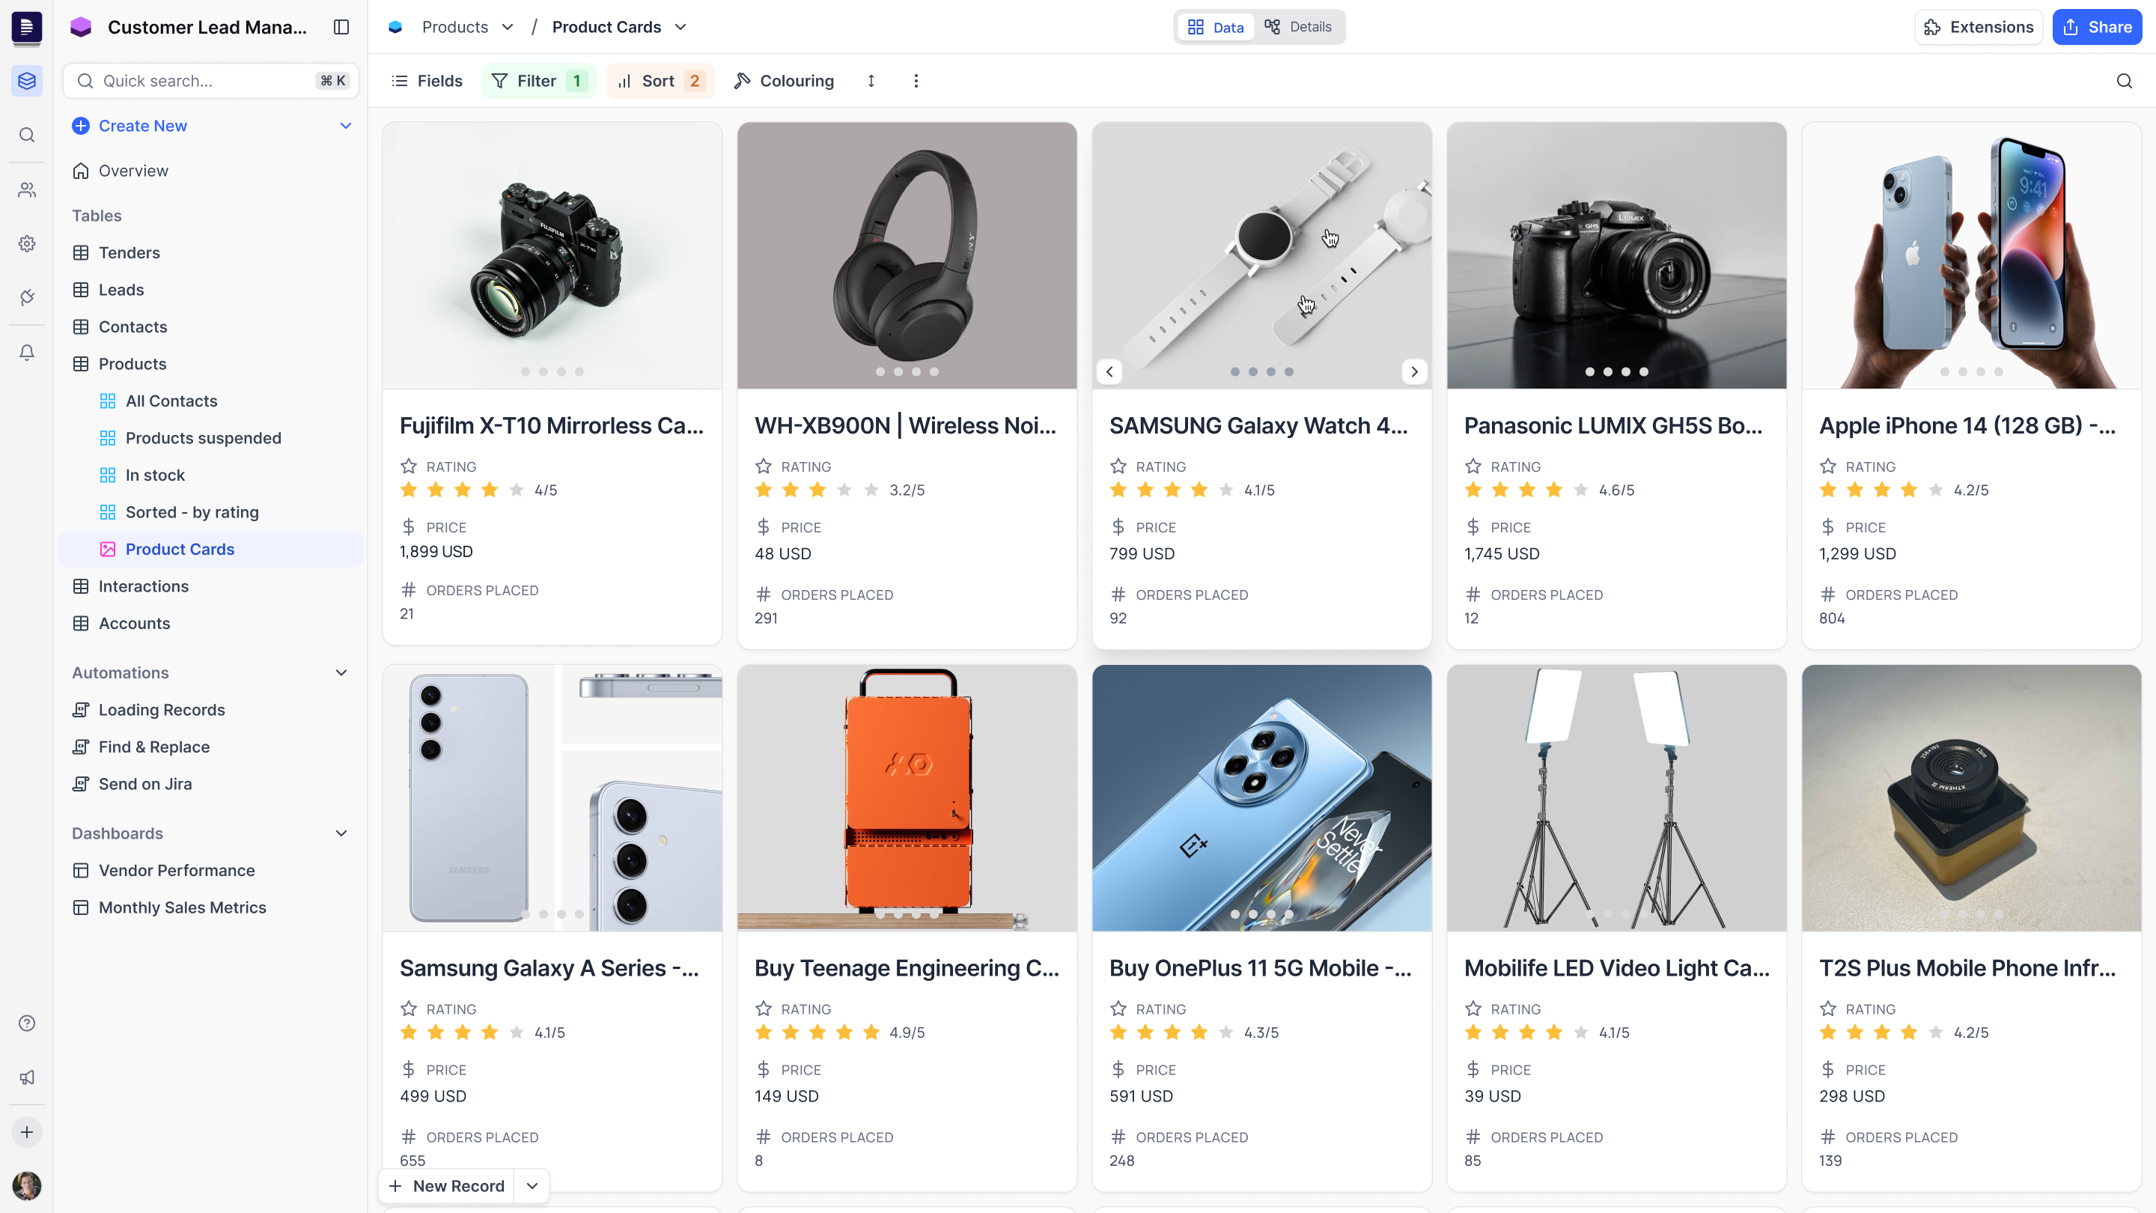
Task: Collapse the sidebar panel icon
Action: point(341,27)
